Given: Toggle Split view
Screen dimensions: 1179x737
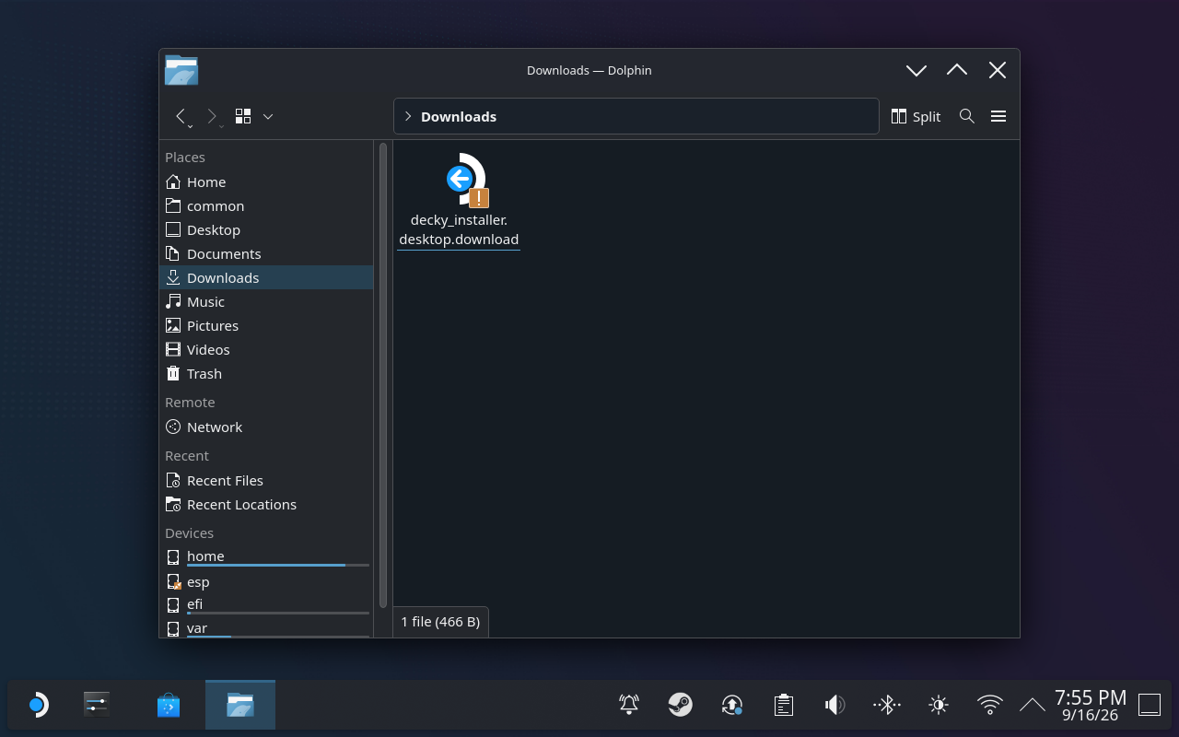Looking at the screenshot, I should [916, 116].
